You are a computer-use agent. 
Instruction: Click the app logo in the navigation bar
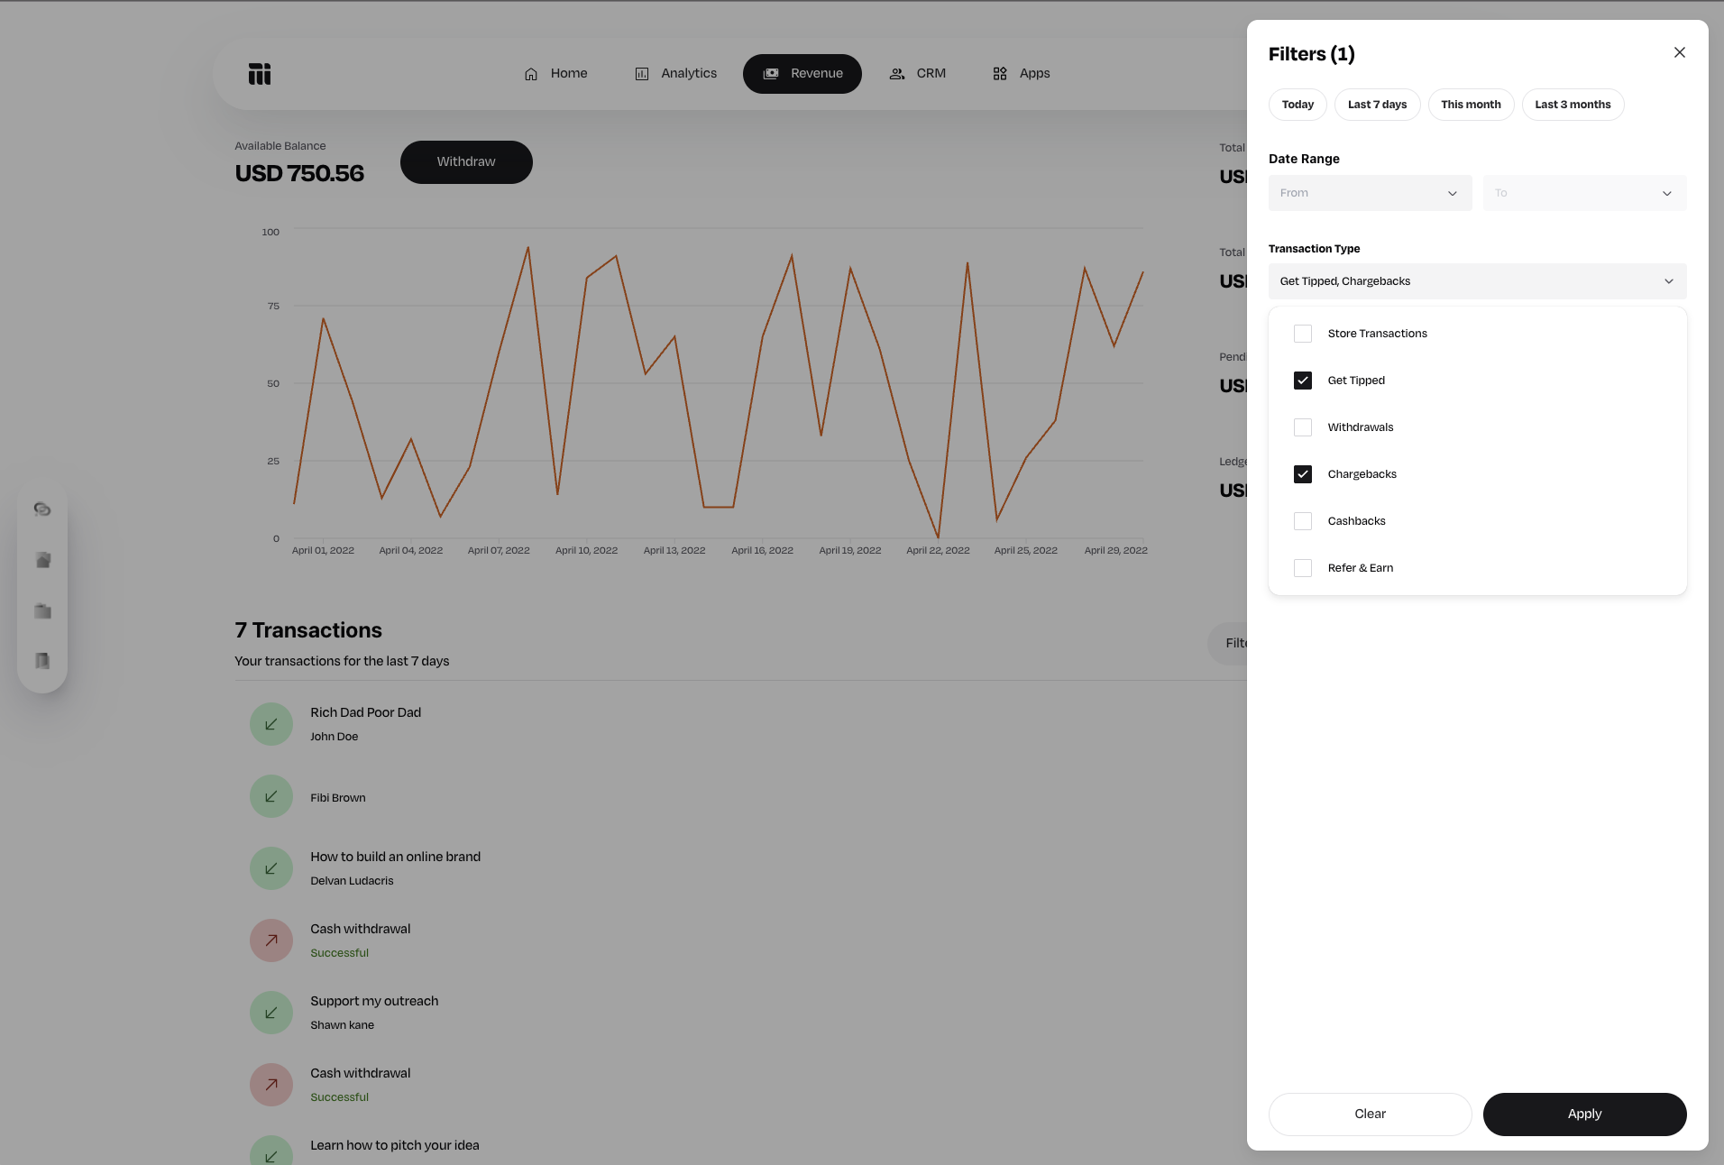click(260, 74)
